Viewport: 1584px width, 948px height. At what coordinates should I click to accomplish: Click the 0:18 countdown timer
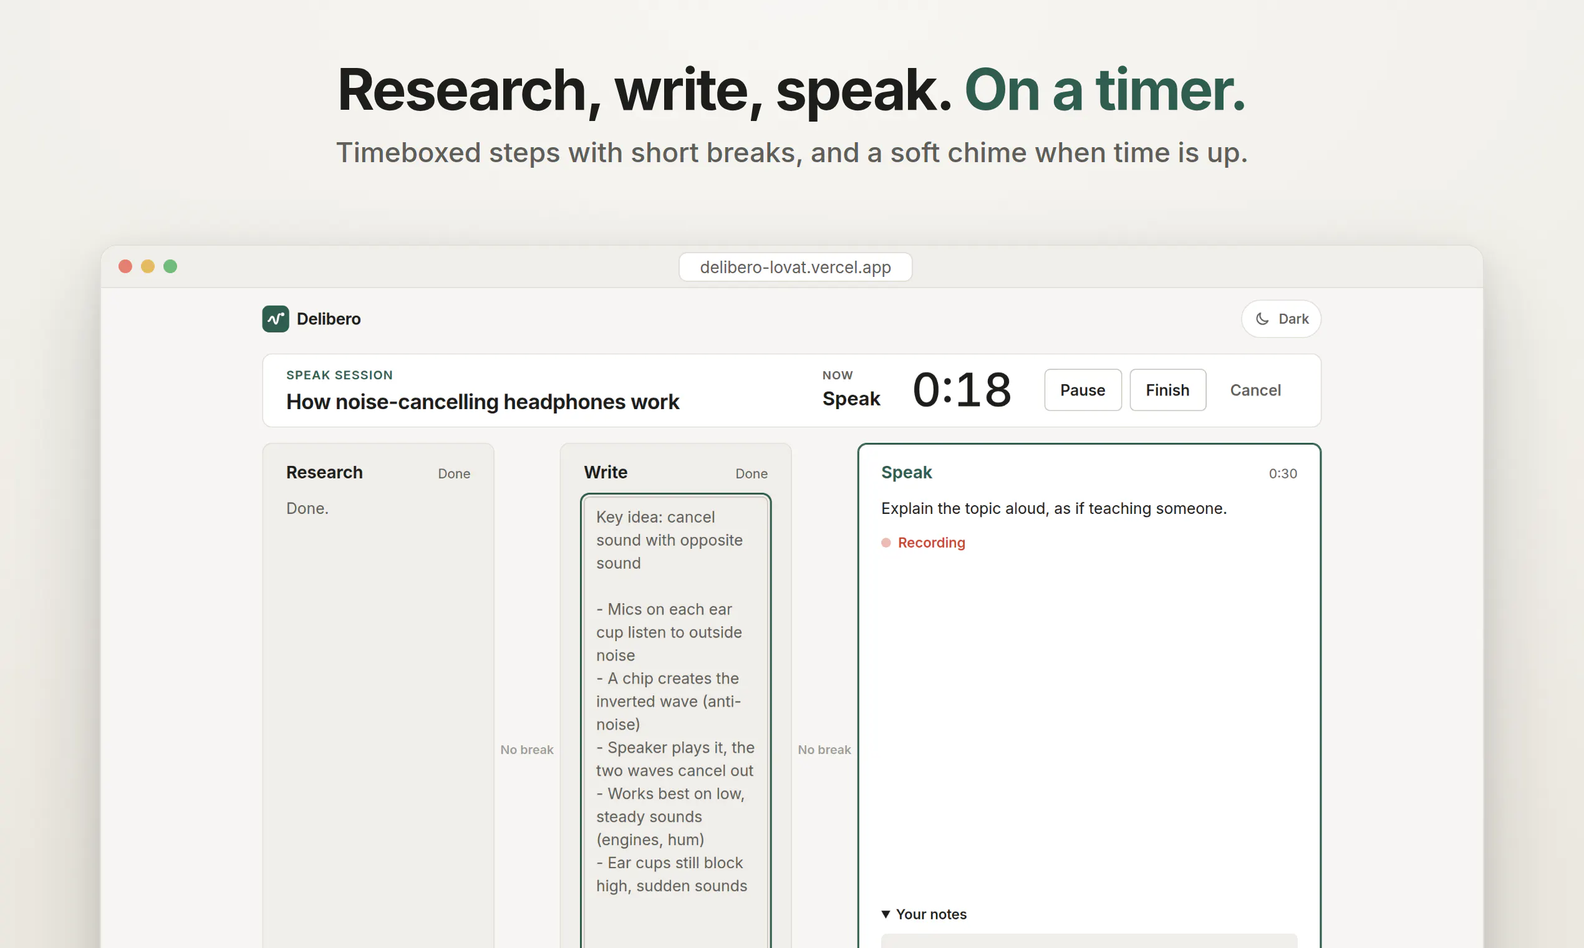[x=962, y=390]
